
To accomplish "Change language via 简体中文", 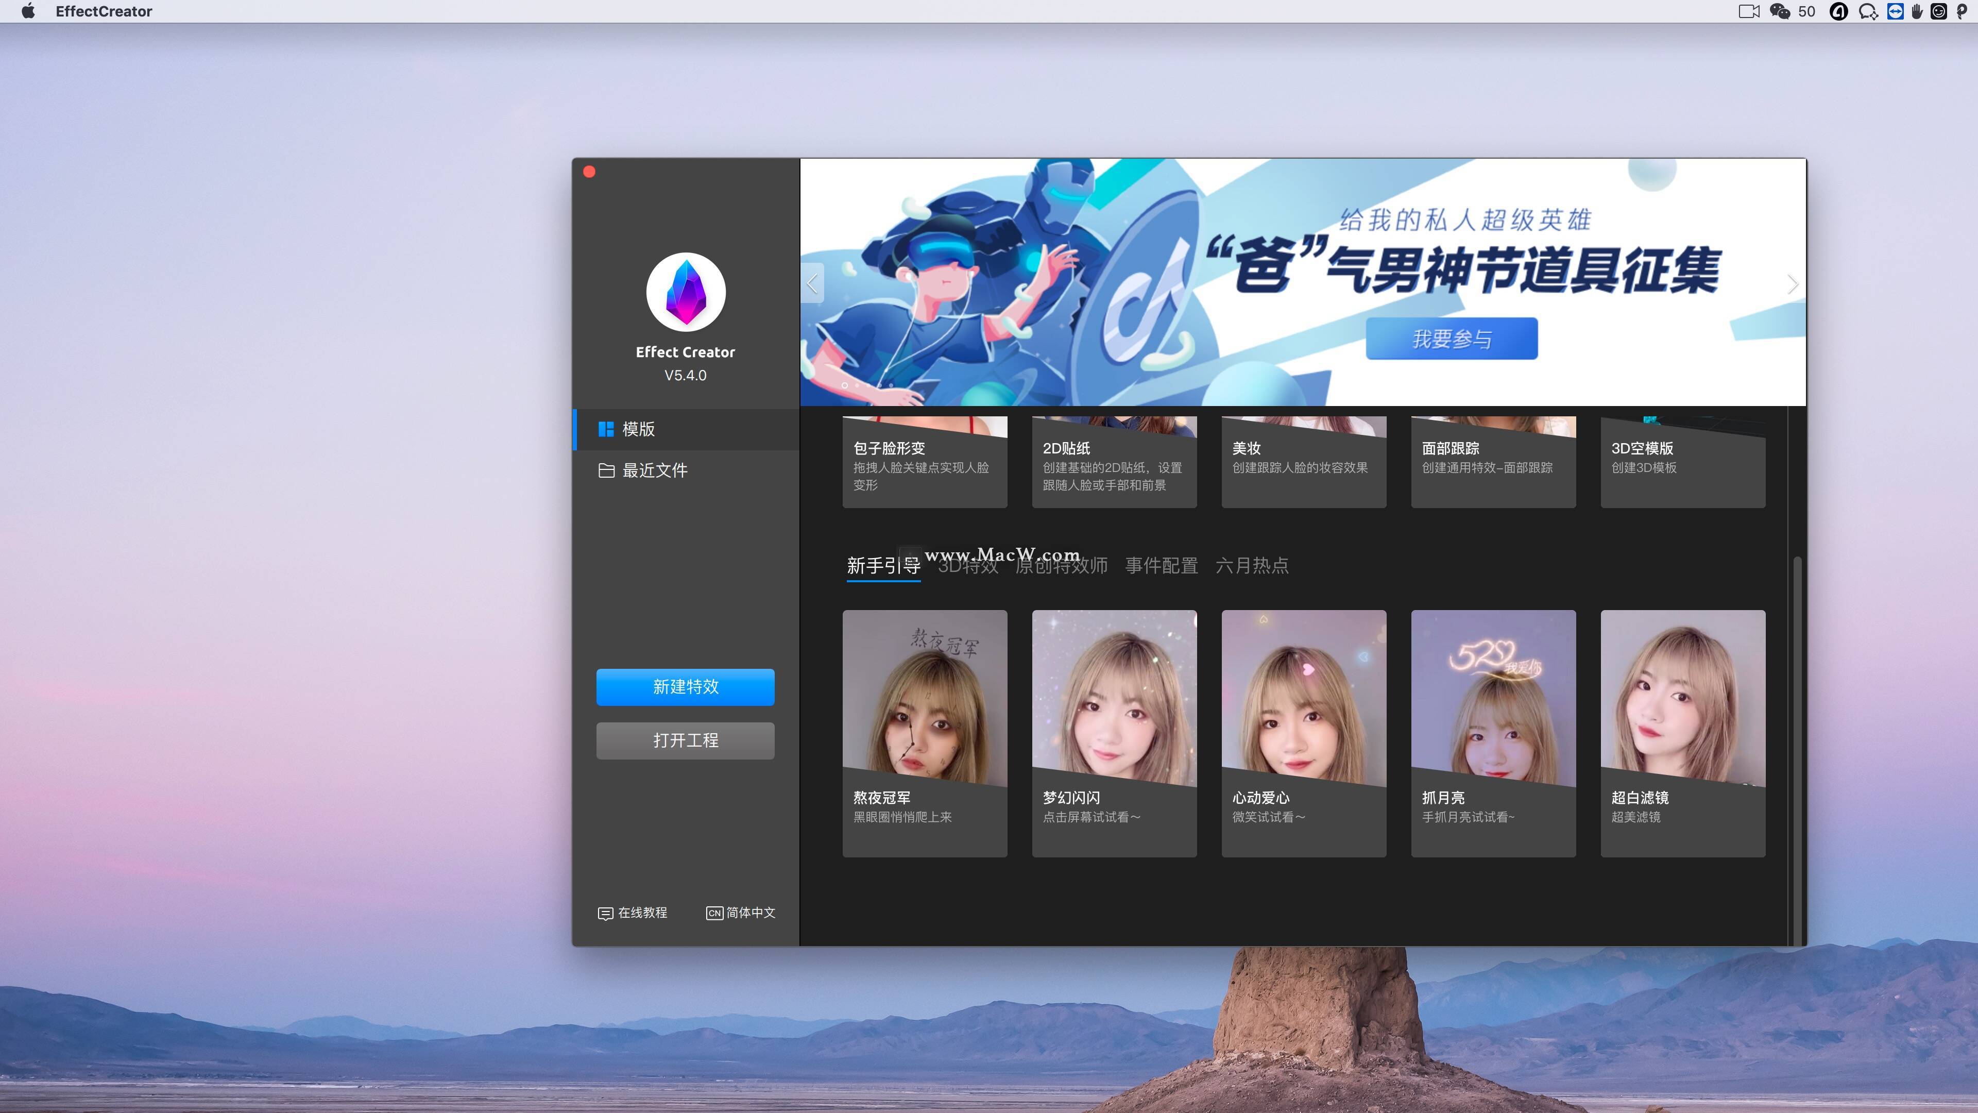I will [x=741, y=913].
